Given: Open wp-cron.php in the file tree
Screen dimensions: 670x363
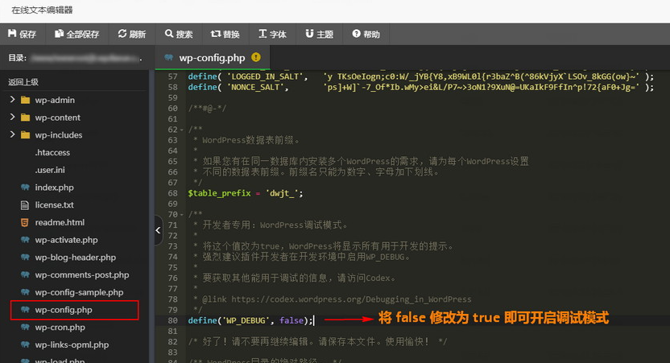Looking at the screenshot, I should pyautogui.click(x=60, y=328).
